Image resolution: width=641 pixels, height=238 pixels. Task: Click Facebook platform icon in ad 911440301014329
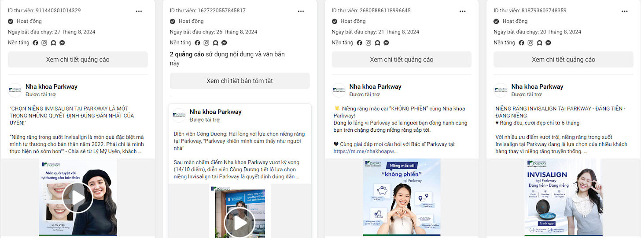(36, 43)
